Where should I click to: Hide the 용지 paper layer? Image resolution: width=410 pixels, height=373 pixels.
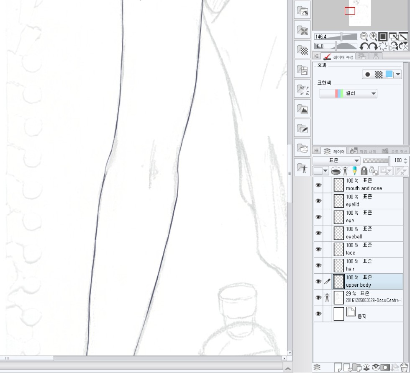(x=318, y=314)
